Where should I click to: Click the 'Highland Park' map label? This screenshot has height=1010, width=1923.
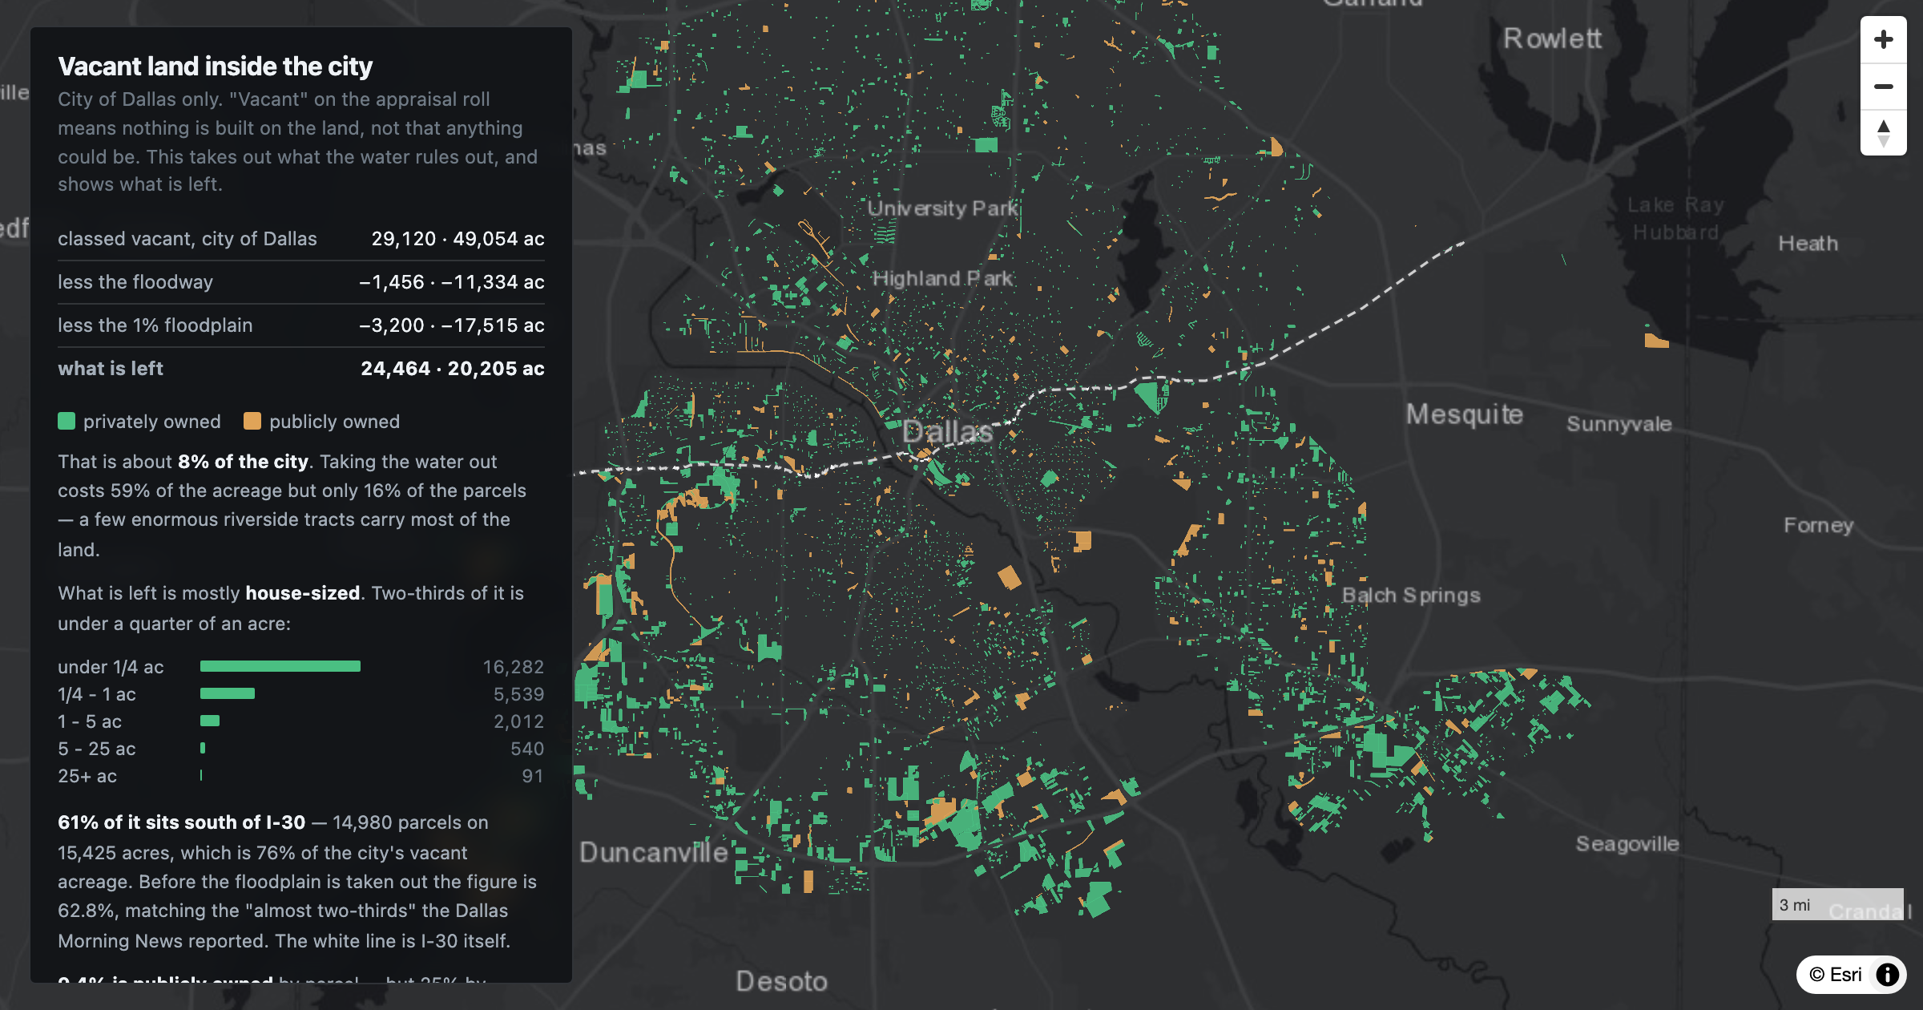click(943, 279)
